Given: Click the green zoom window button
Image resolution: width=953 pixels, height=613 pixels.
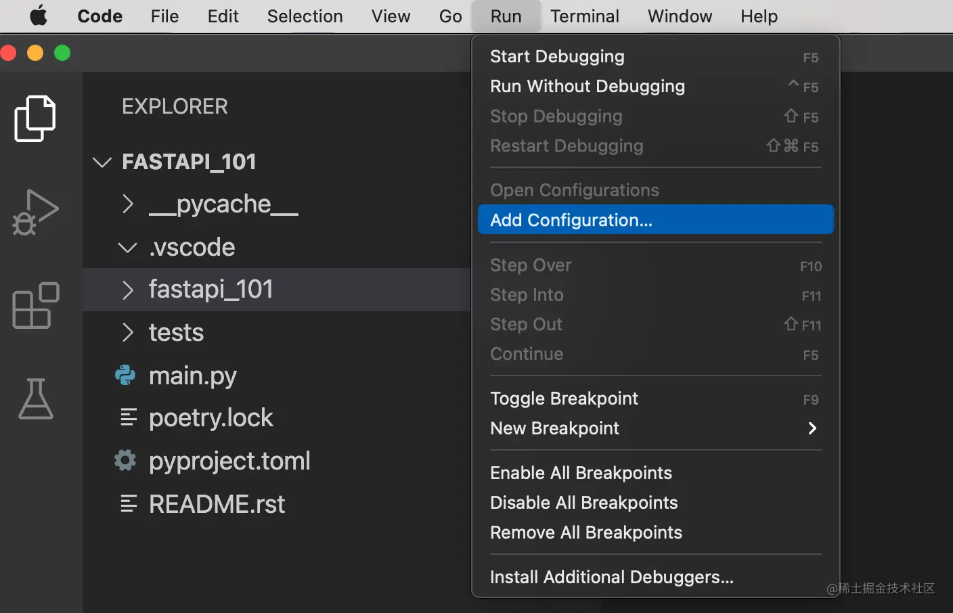Looking at the screenshot, I should click(x=62, y=53).
